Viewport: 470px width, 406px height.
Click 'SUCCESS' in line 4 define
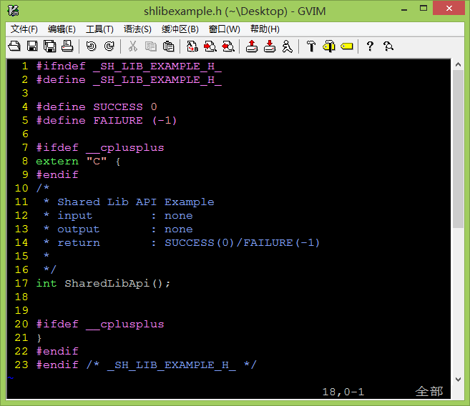(x=118, y=107)
